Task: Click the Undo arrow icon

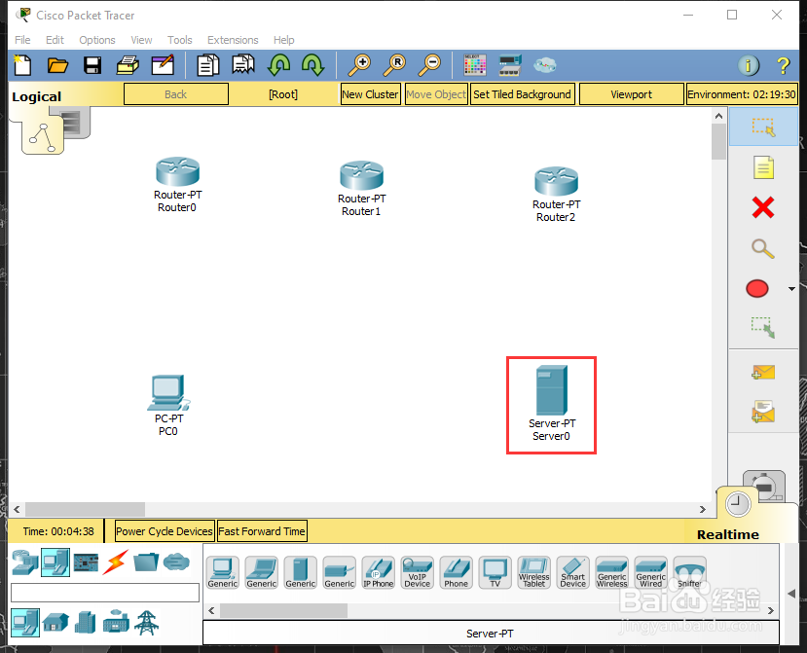Action: 278,65
